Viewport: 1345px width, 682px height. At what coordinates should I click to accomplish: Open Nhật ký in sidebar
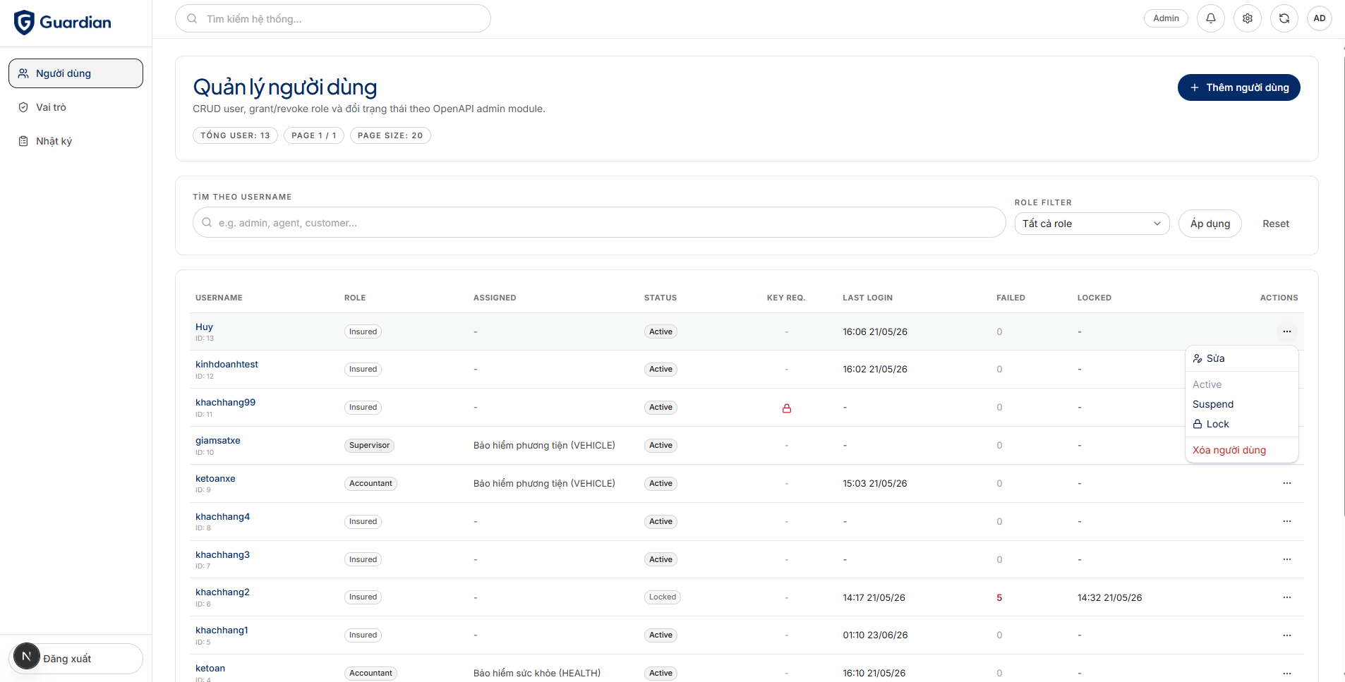(x=76, y=141)
